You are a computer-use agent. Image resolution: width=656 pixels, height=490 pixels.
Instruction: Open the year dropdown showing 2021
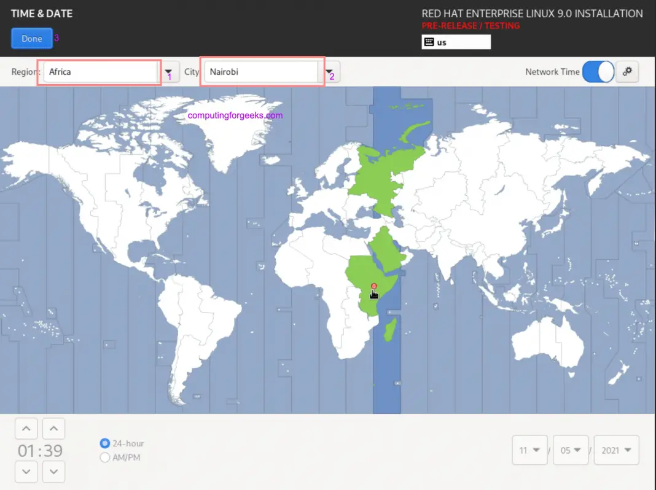tap(617, 450)
